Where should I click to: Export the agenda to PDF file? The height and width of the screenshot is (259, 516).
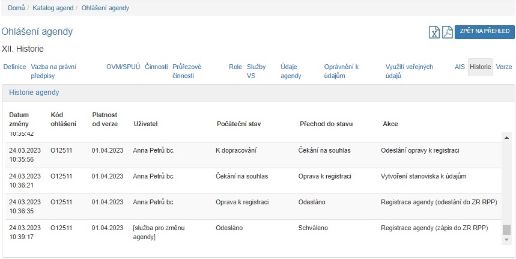[447, 32]
